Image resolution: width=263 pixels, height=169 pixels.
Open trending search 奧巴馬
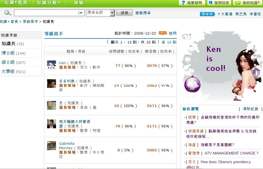[x=241, y=14]
